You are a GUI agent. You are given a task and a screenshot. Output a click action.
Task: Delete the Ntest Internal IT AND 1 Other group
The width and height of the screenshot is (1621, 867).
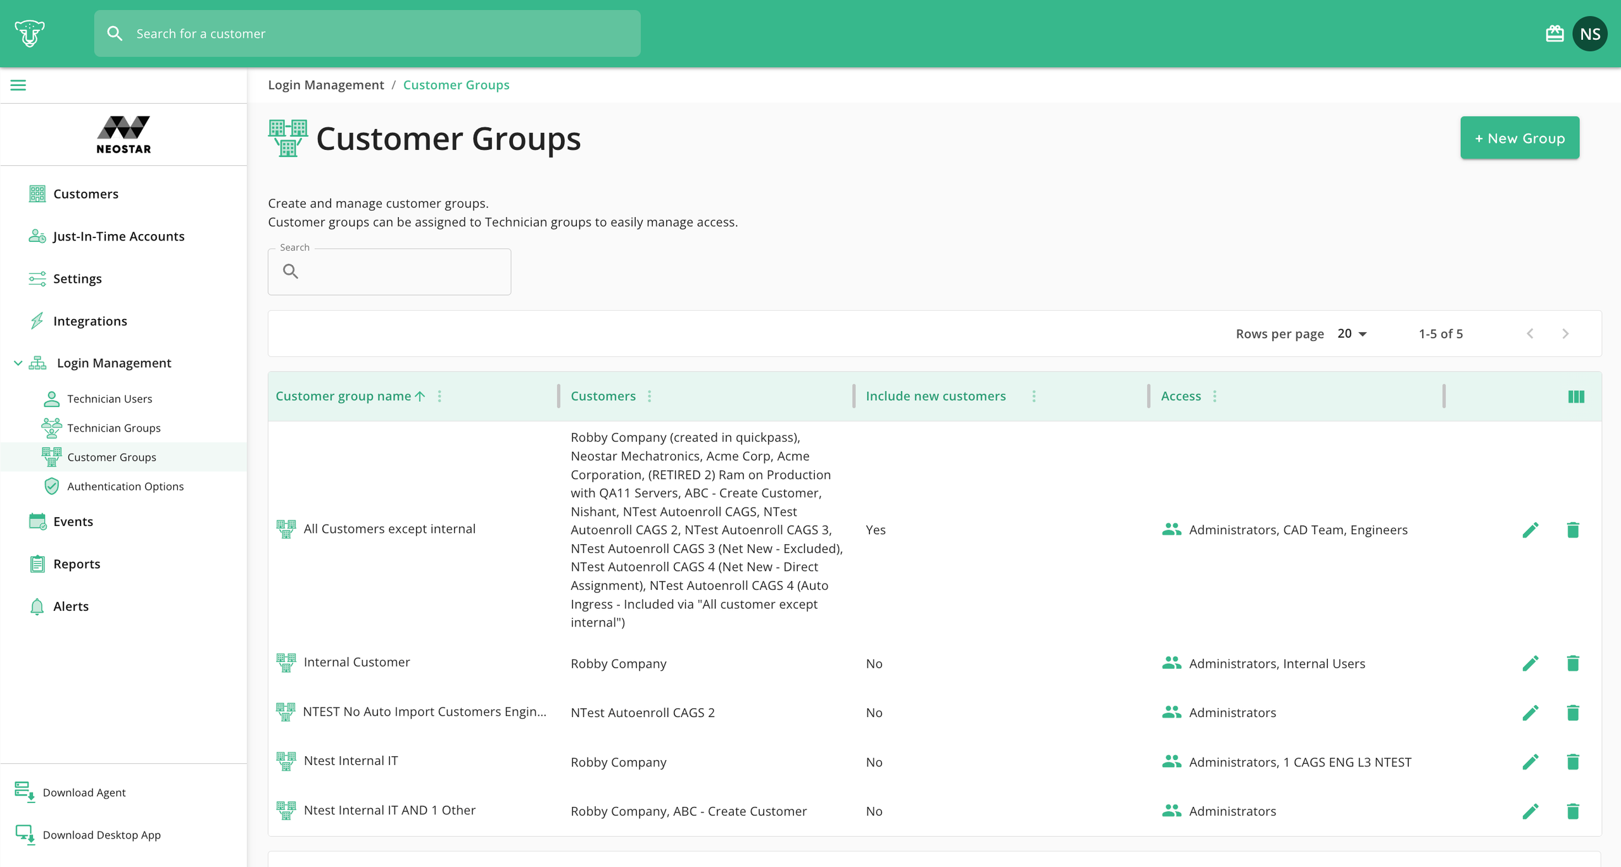coord(1573,811)
